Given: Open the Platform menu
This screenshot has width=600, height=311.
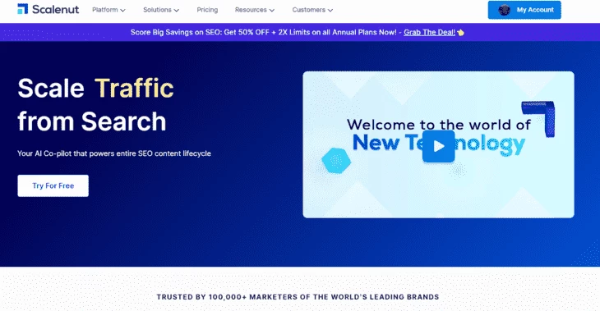Looking at the screenshot, I should 108,10.
